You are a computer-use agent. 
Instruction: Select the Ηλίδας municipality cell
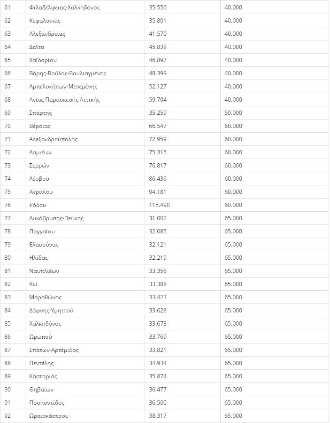click(85, 258)
